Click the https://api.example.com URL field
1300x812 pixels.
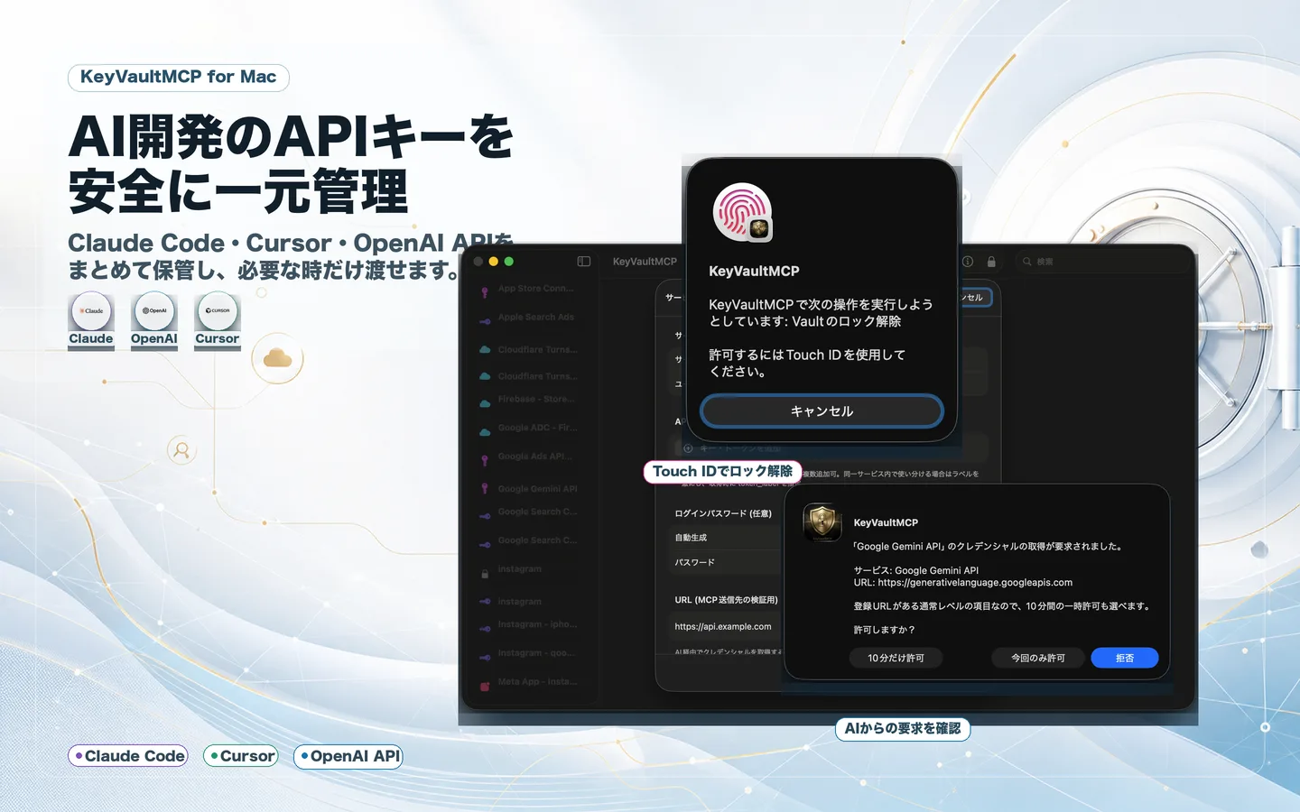tap(726, 626)
